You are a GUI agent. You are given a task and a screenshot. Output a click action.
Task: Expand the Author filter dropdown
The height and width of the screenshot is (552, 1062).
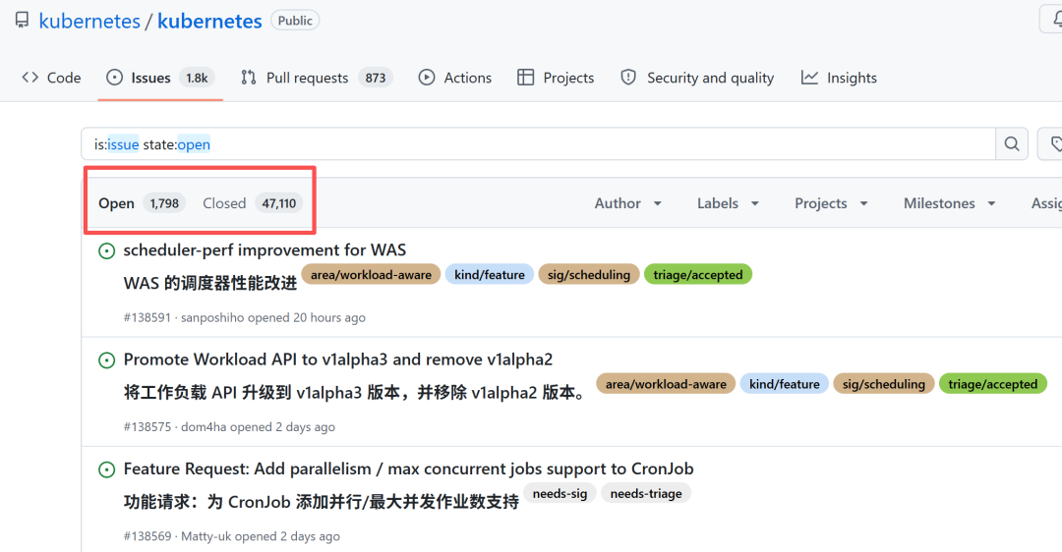coord(627,203)
